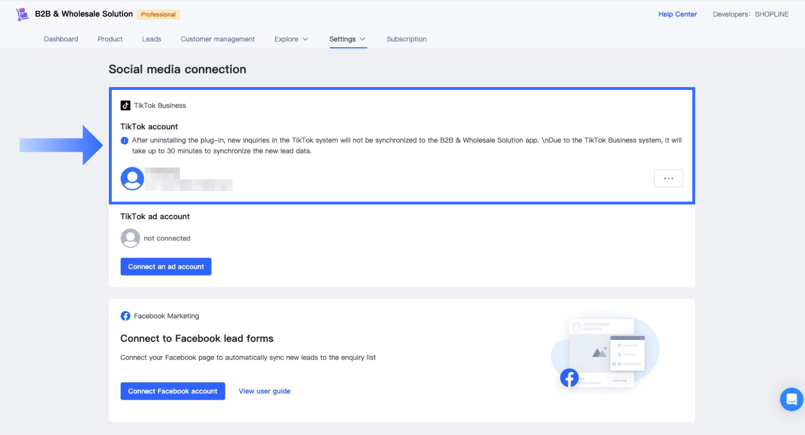805x435 pixels.
Task: Click the TikTok Business logo icon
Action: [x=125, y=106]
